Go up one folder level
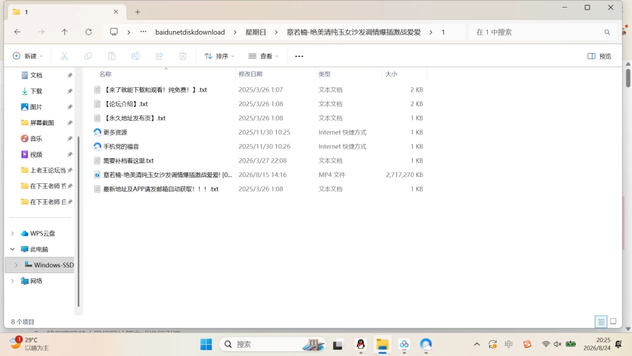 click(x=64, y=32)
